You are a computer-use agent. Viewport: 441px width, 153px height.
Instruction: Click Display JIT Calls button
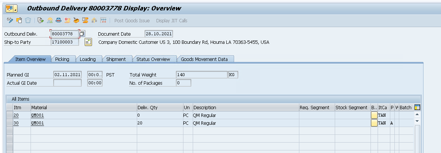(x=171, y=20)
